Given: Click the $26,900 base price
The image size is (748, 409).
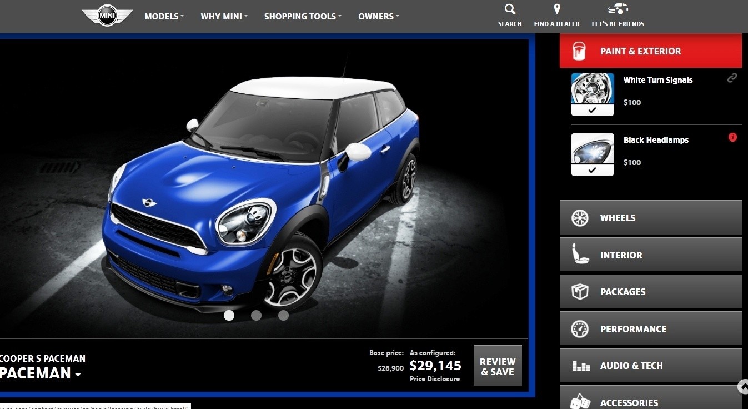Looking at the screenshot, I should 390,368.
